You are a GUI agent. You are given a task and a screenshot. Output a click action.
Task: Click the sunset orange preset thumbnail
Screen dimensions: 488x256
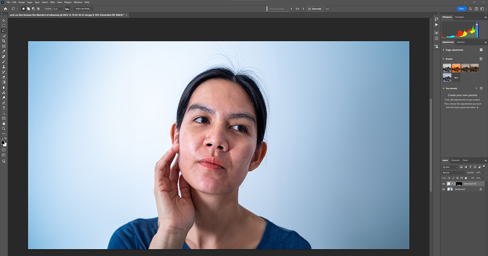456,67
